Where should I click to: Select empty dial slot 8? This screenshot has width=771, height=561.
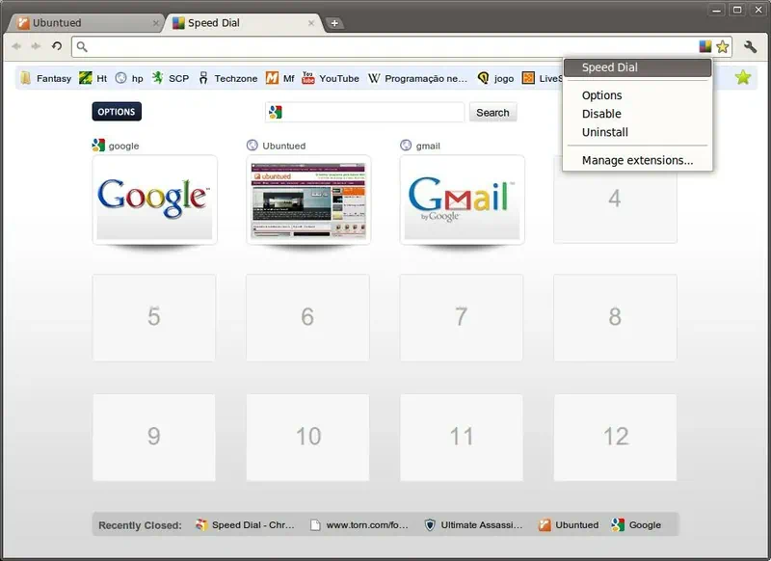pyautogui.click(x=615, y=318)
